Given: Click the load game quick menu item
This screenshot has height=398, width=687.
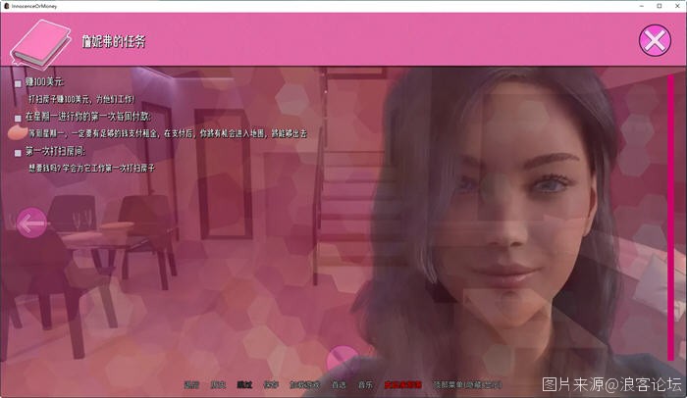Looking at the screenshot, I should (x=305, y=385).
